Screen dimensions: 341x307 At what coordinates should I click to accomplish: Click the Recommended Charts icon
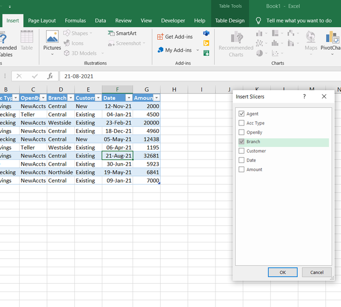coord(236,38)
